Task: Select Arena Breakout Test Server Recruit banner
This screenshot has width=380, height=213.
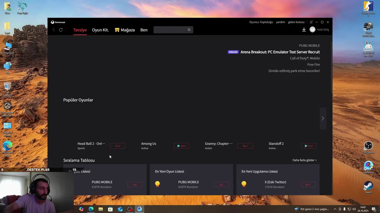Action: click(x=280, y=52)
